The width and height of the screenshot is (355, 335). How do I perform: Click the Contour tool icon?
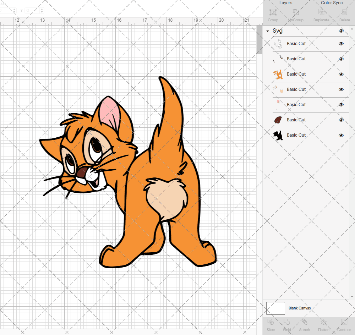(x=344, y=322)
